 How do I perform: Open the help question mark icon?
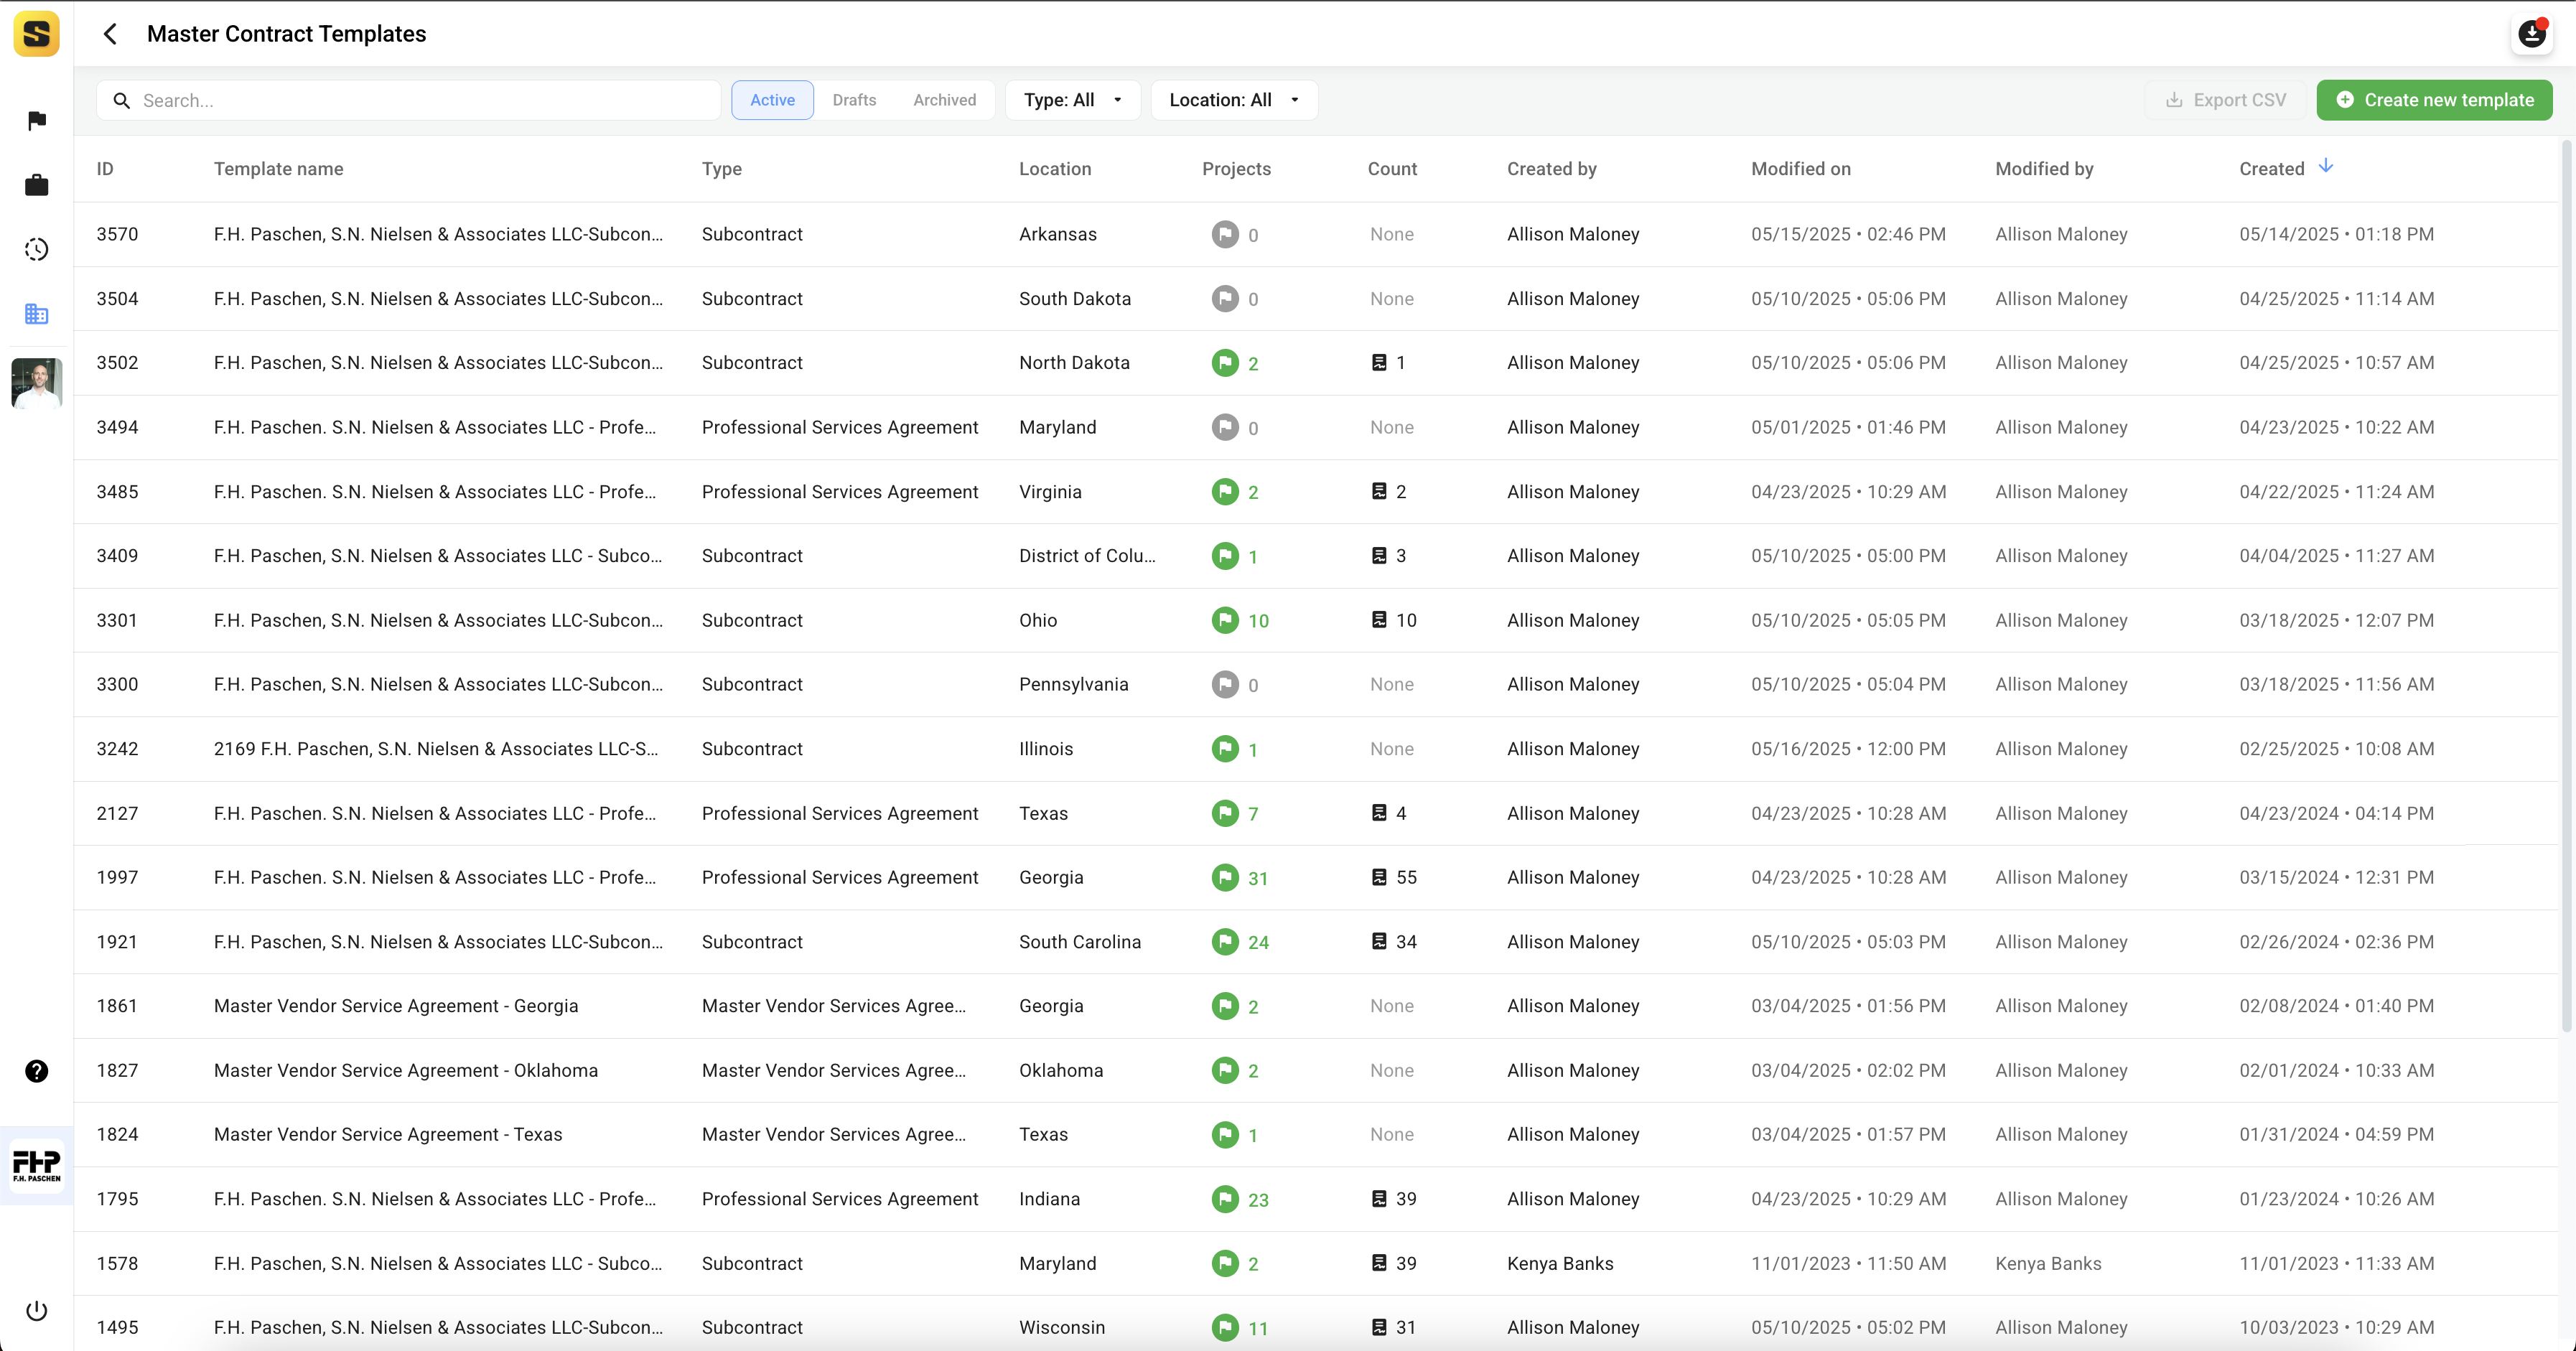(37, 1071)
